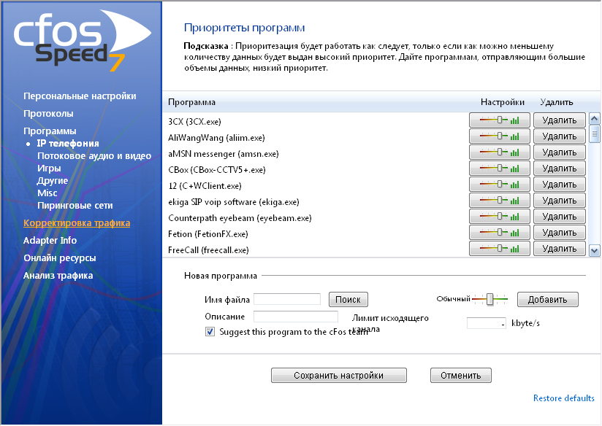The width and height of the screenshot is (602, 426).
Task: Open priority settings for 3CX (3CX.exe)
Action: 500,120
